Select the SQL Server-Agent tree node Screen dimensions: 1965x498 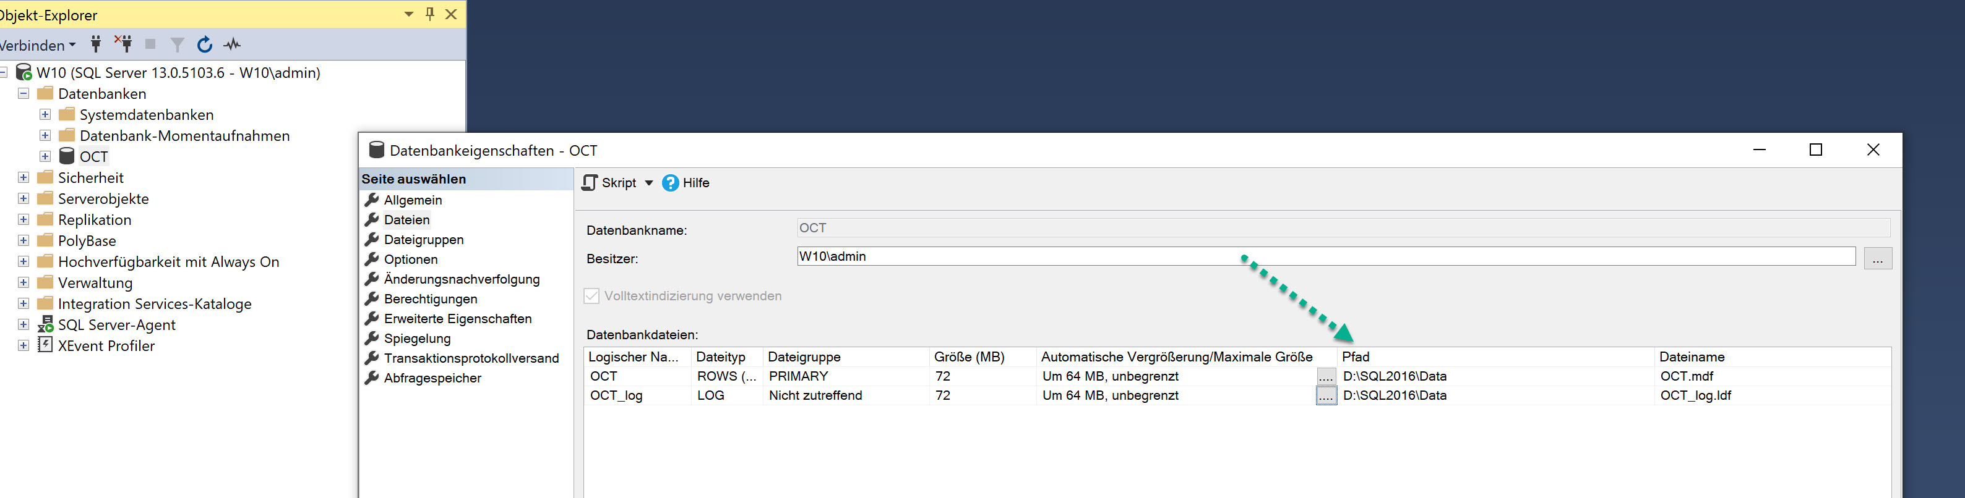[x=116, y=325]
